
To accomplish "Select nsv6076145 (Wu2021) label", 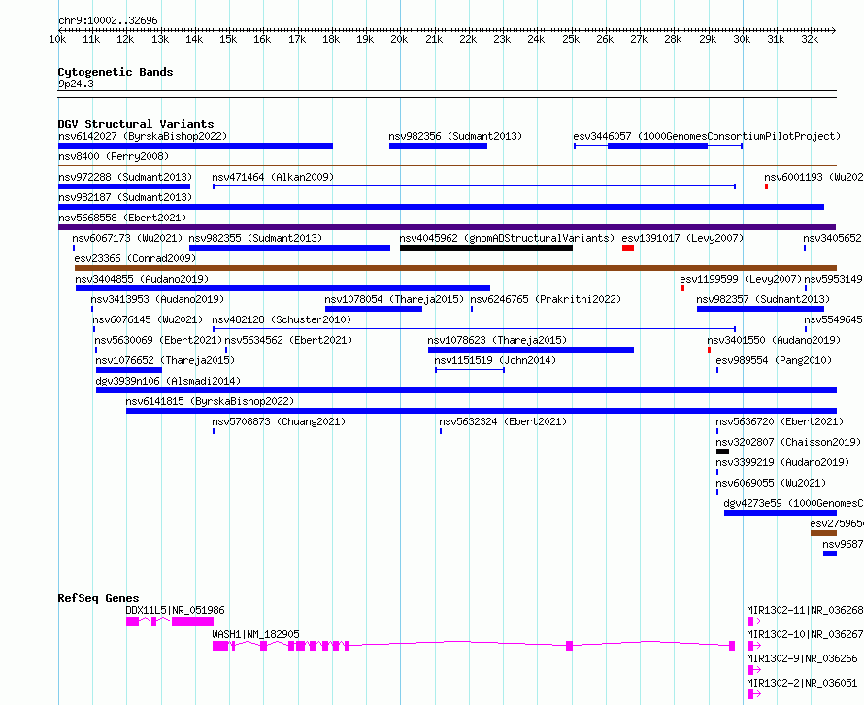I will coord(148,319).
